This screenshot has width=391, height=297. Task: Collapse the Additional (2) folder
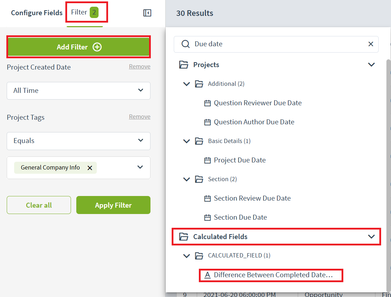186,84
